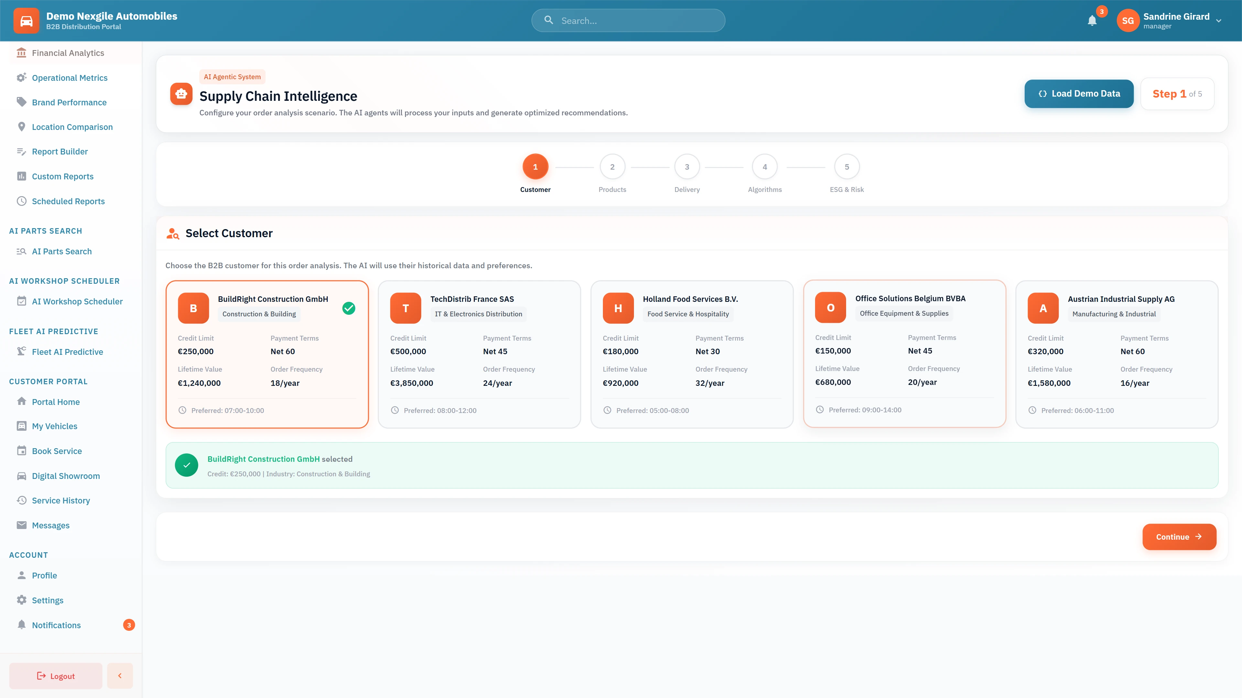
Task: Select step 4 Algorithms on the progress stepper
Action: click(765, 167)
